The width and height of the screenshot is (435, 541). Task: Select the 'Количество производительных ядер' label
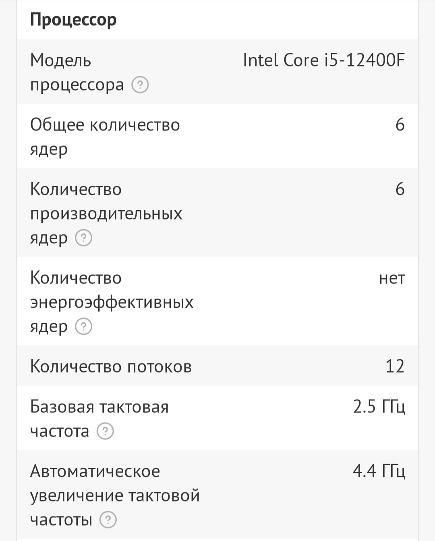pos(106,213)
